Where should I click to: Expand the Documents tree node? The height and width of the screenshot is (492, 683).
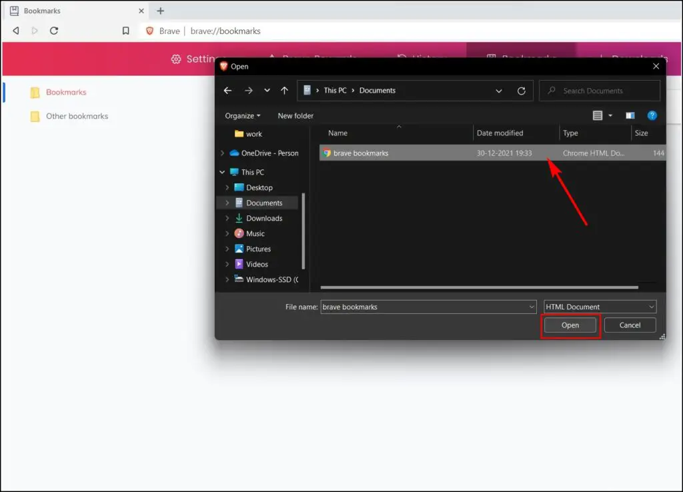[227, 203]
